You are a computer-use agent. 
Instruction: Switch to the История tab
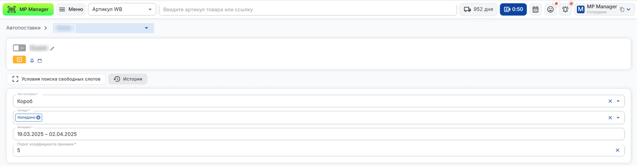[128, 79]
